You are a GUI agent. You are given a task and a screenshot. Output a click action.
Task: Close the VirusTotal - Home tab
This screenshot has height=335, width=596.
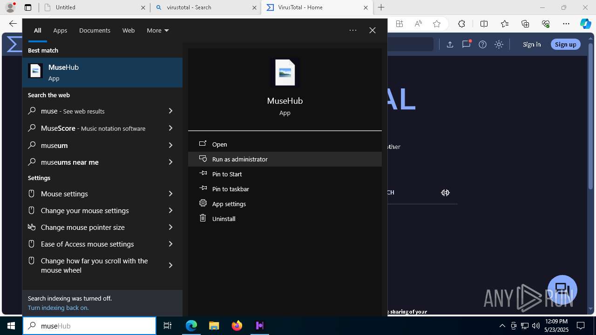coord(366,7)
